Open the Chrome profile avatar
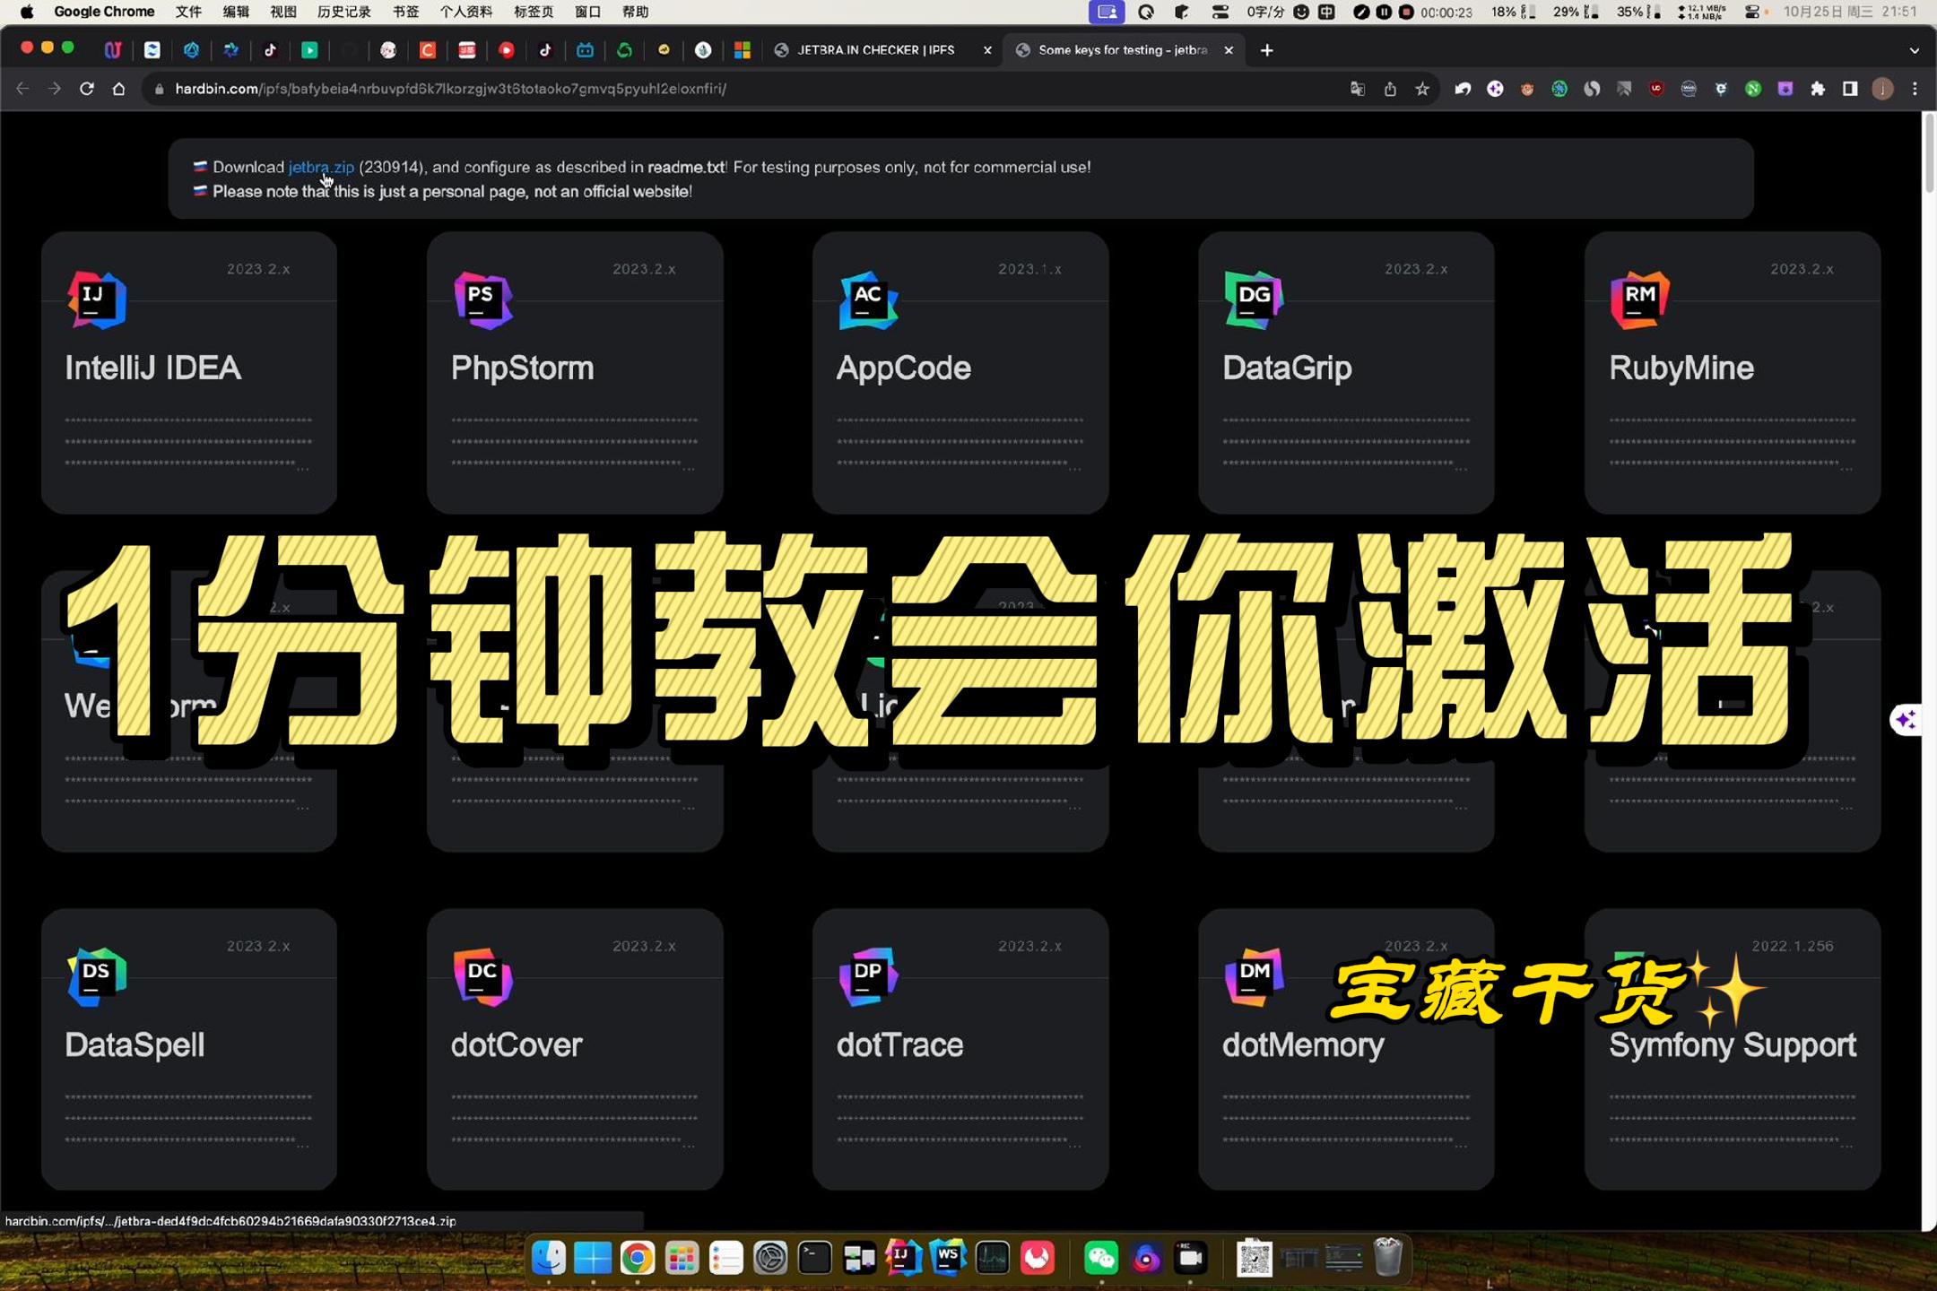The width and height of the screenshot is (1937, 1291). (x=1882, y=89)
